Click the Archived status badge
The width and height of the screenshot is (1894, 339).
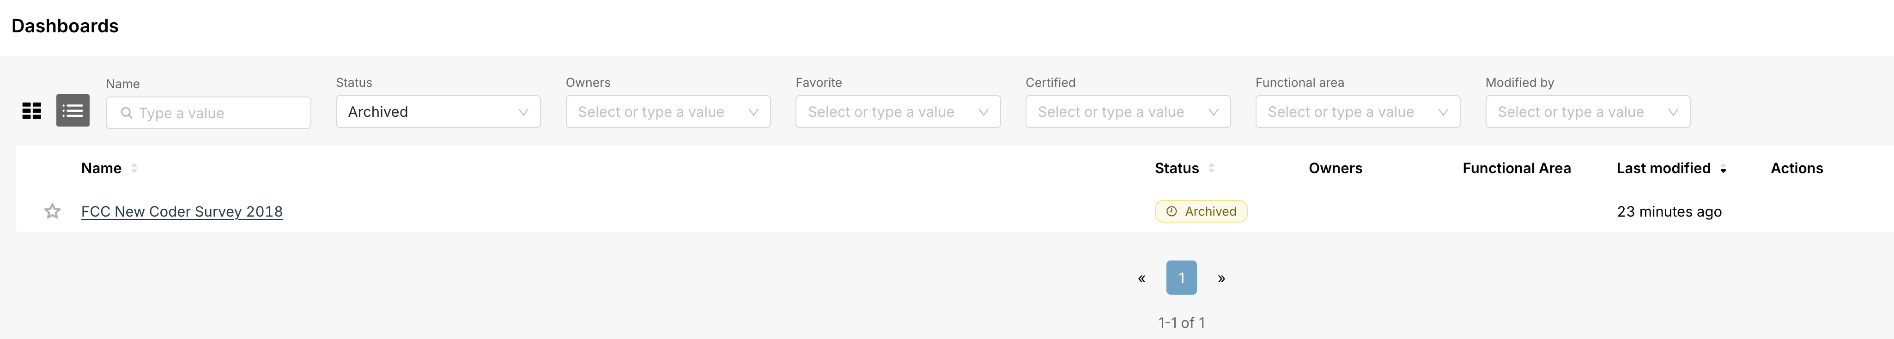point(1201,212)
